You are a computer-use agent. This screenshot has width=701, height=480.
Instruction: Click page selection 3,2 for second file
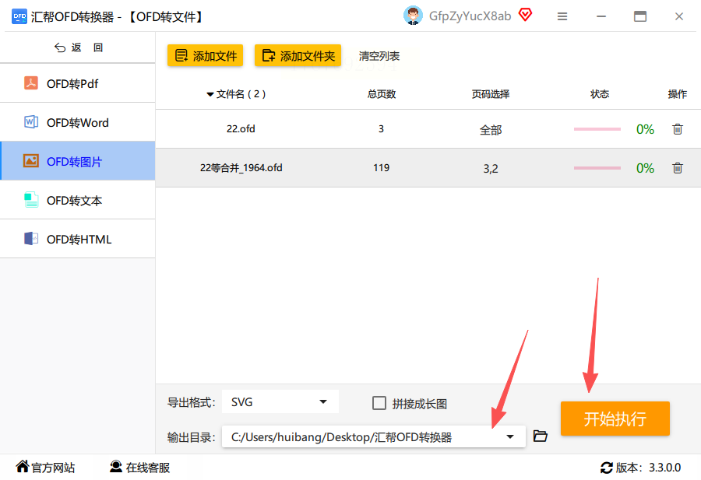(x=491, y=168)
